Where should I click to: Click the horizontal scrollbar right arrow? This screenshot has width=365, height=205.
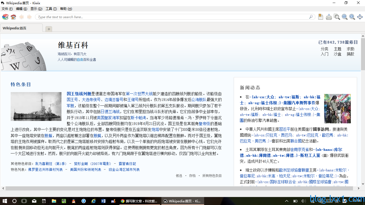point(359,188)
